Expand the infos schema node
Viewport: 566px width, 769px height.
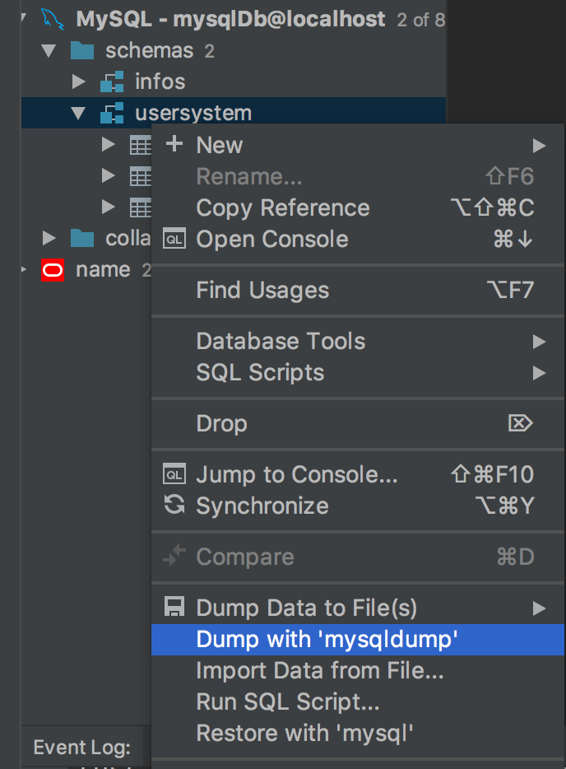pos(78,82)
